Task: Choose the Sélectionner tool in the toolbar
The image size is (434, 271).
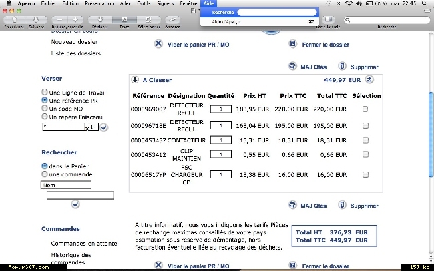Action: click(149, 19)
